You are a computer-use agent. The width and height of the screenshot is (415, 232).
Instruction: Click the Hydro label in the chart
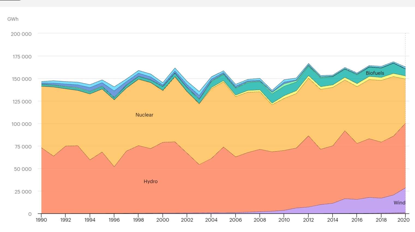(151, 182)
